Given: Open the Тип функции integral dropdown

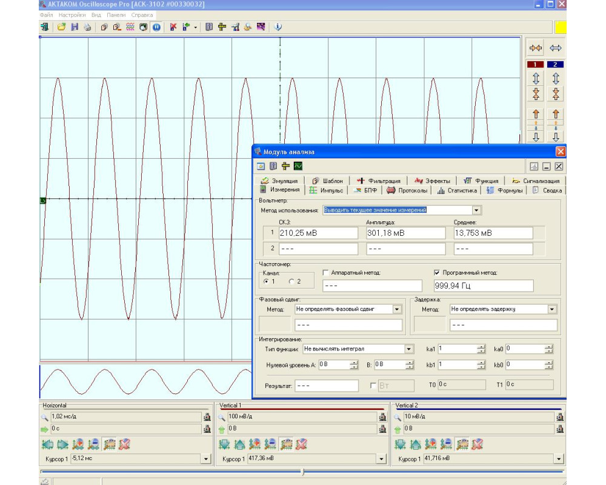Looking at the screenshot, I should [x=408, y=349].
